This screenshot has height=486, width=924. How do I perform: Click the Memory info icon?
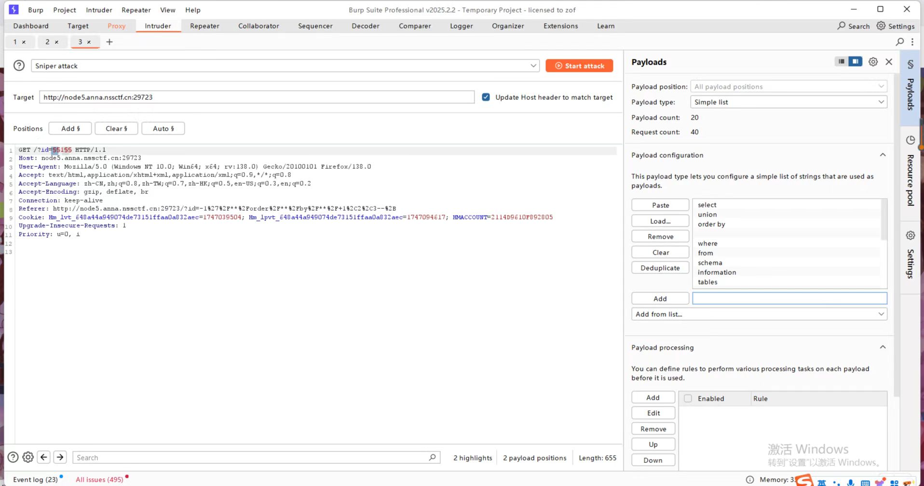coord(750,479)
